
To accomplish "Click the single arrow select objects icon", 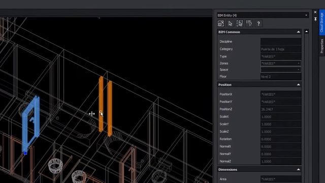I will point(230,23).
